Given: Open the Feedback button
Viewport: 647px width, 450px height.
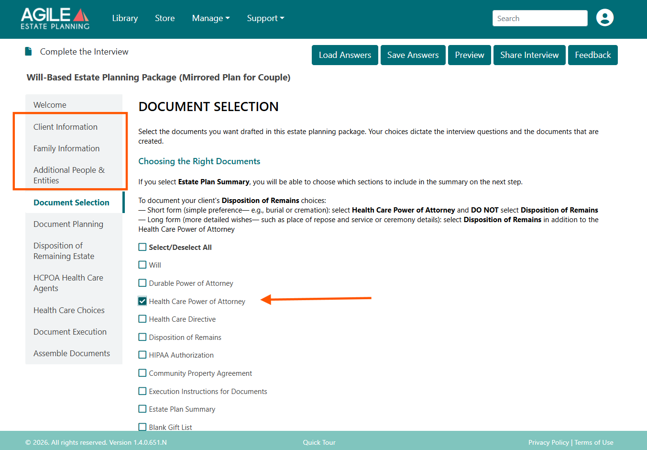Looking at the screenshot, I should (x=593, y=55).
